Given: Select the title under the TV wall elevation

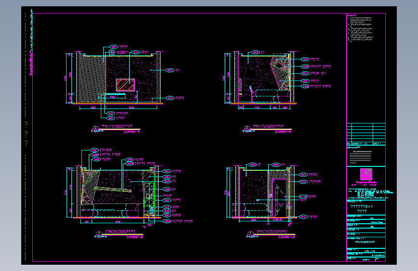Looking at the screenshot, I should pyautogui.click(x=117, y=126).
